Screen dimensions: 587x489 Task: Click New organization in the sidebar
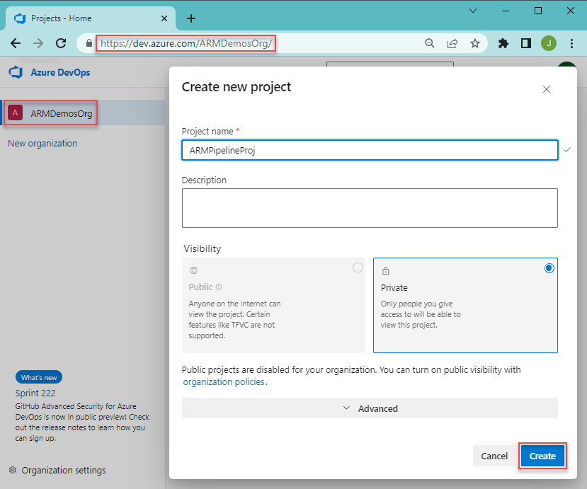[42, 143]
